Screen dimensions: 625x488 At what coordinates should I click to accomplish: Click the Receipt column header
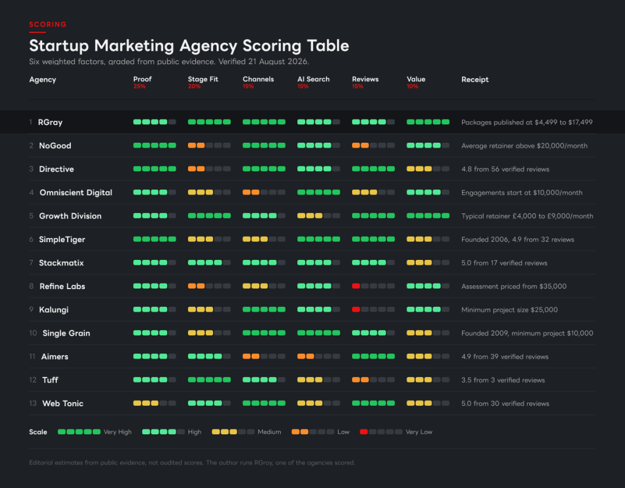click(475, 80)
